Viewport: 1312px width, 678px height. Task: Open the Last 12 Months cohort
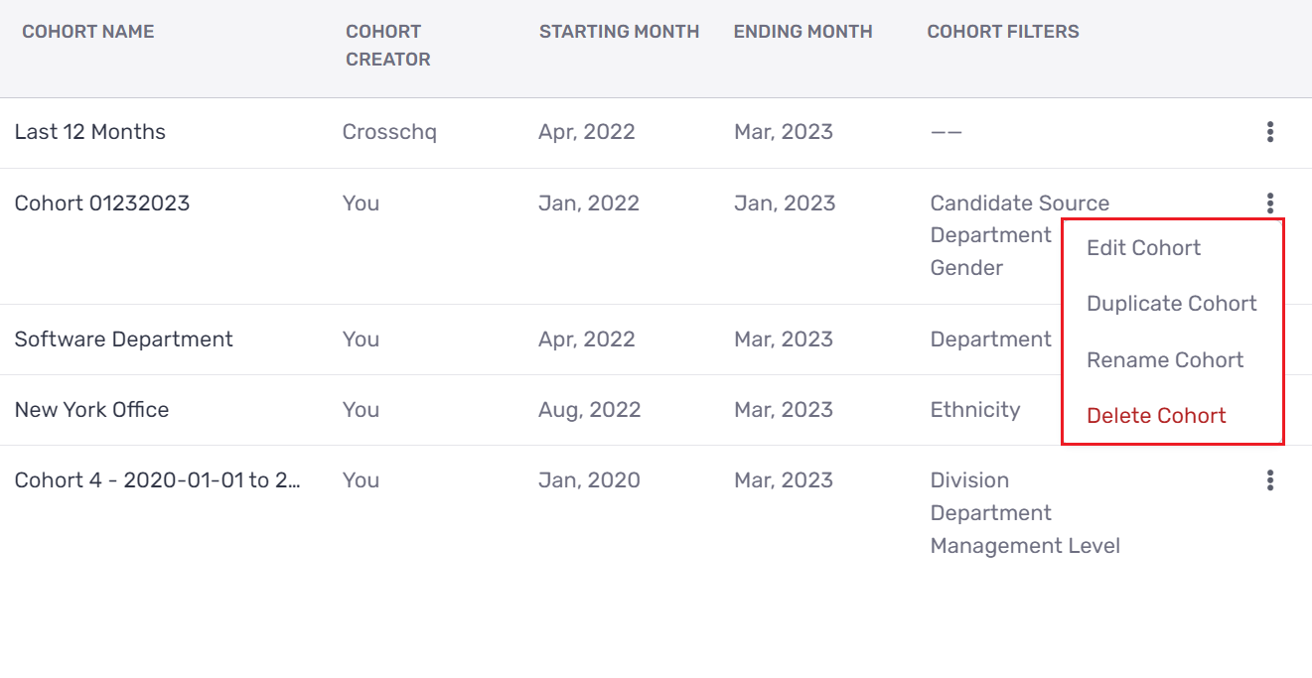click(x=90, y=132)
